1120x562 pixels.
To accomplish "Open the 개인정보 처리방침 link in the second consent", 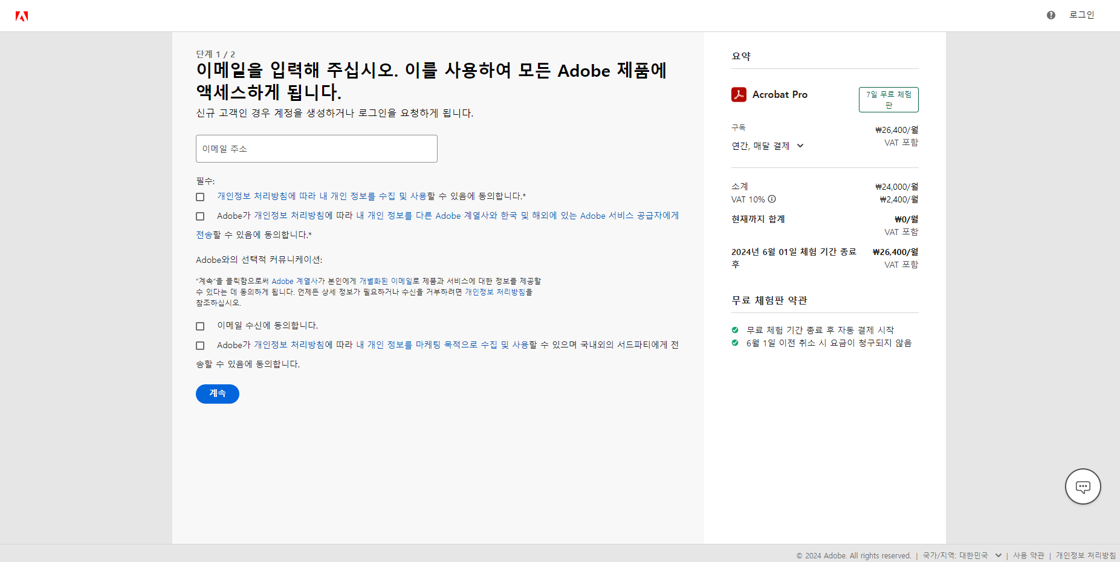I will click(x=289, y=216).
